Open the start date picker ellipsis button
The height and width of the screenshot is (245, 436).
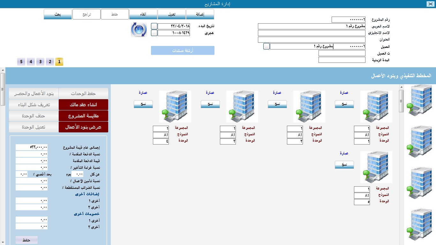pyautogui.click(x=154, y=26)
